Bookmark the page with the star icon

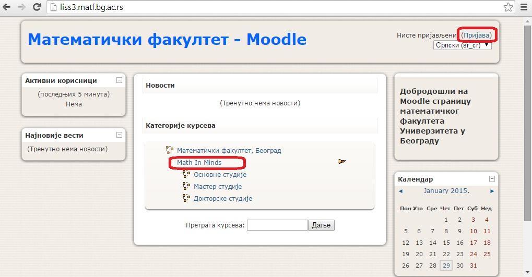pos(508,7)
